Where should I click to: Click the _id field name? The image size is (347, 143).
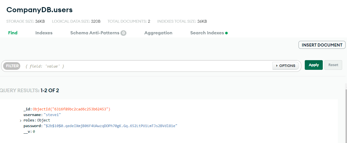pyautogui.click(x=27, y=109)
